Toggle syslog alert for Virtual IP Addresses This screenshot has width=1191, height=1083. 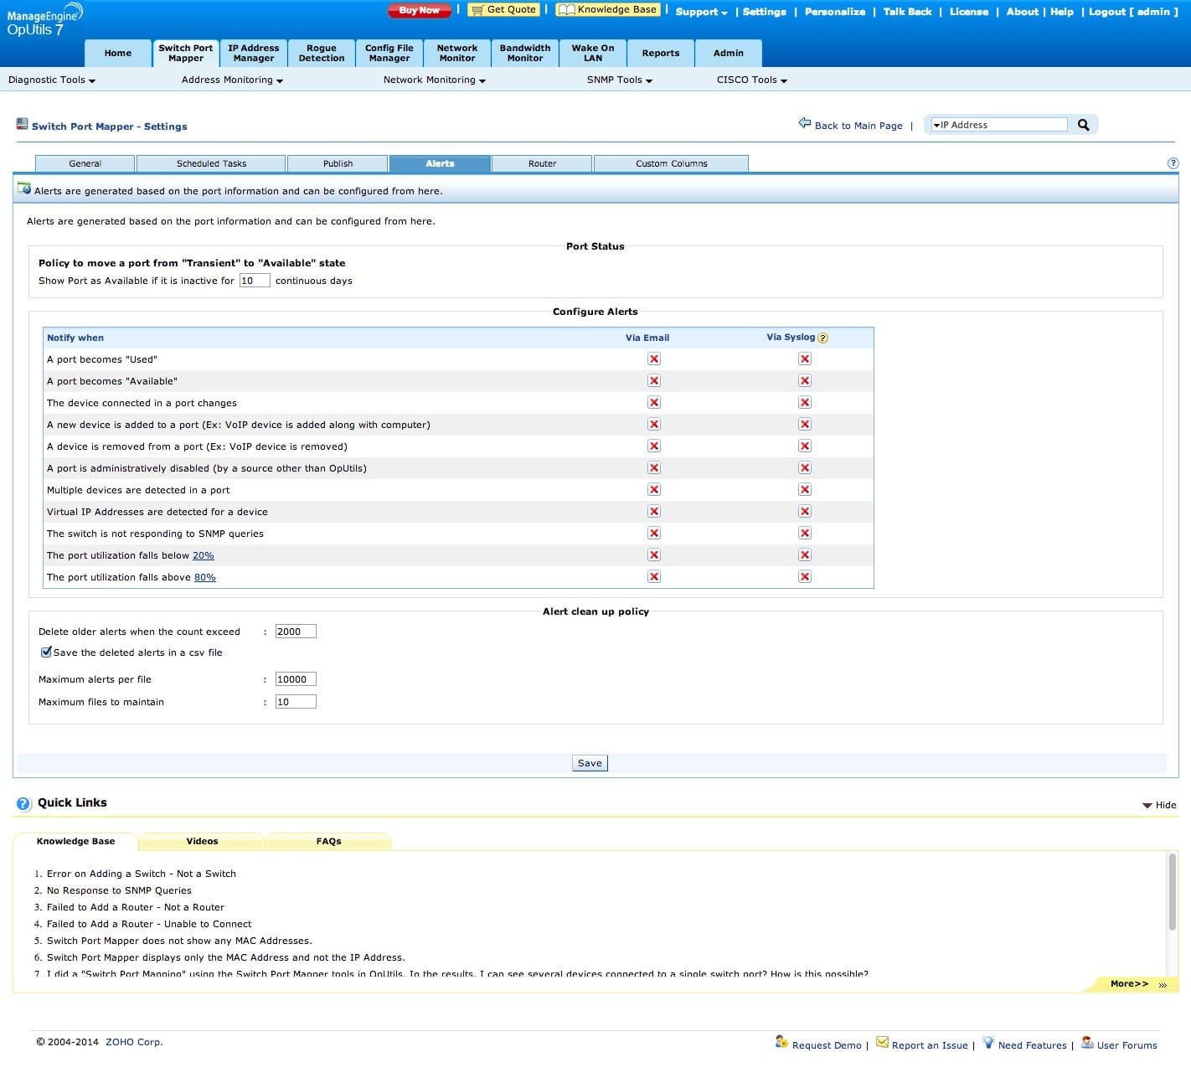click(x=805, y=511)
